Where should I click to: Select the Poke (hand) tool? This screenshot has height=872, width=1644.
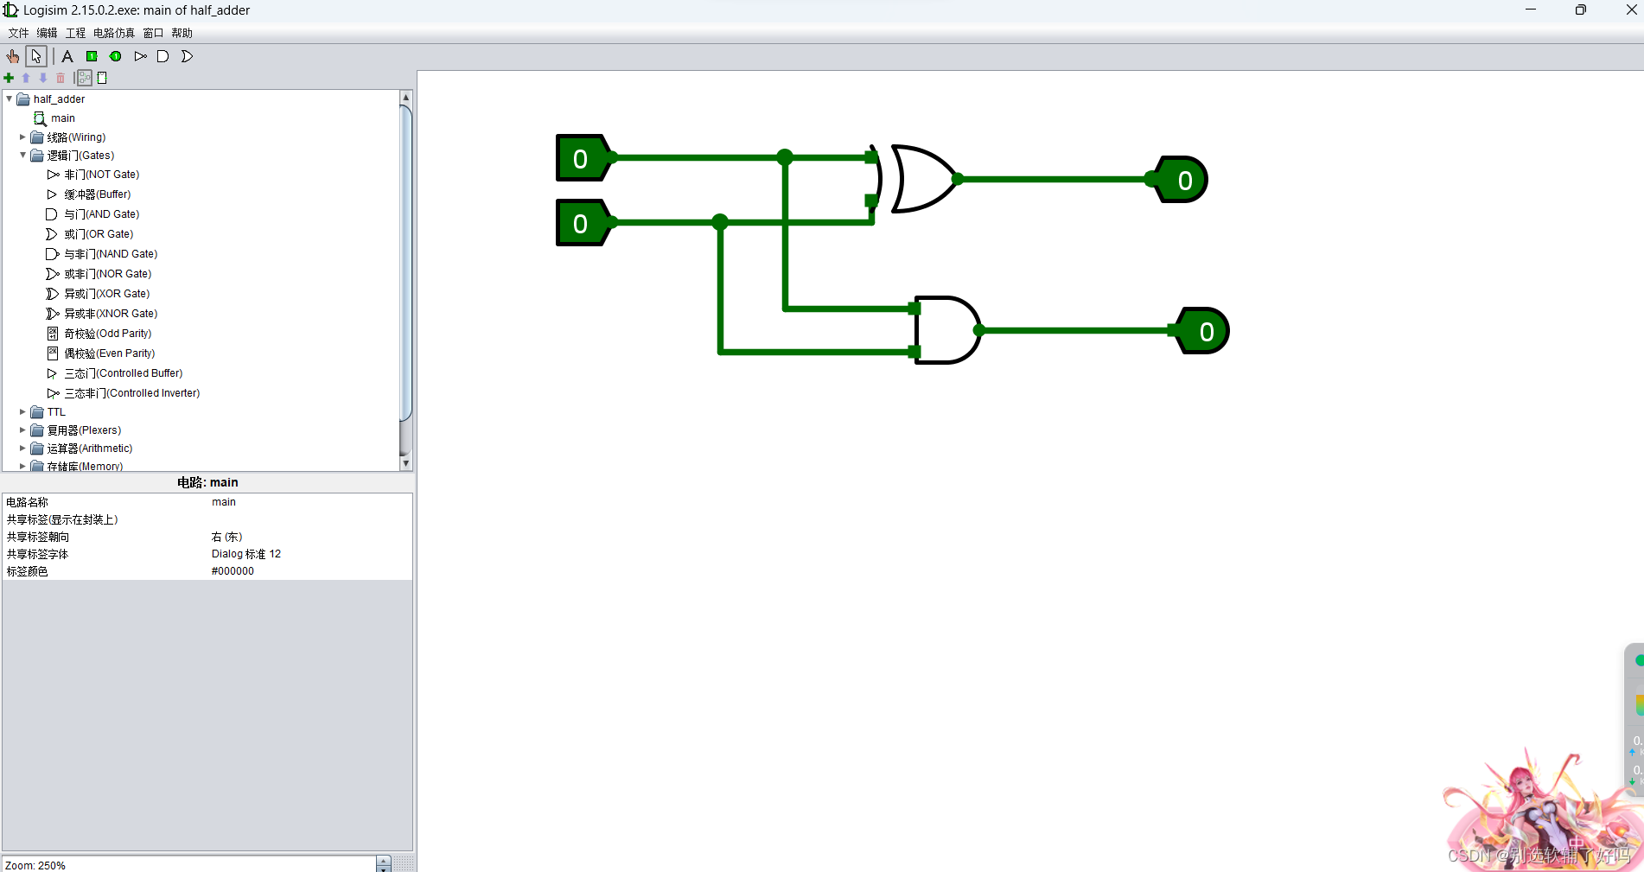[13, 56]
